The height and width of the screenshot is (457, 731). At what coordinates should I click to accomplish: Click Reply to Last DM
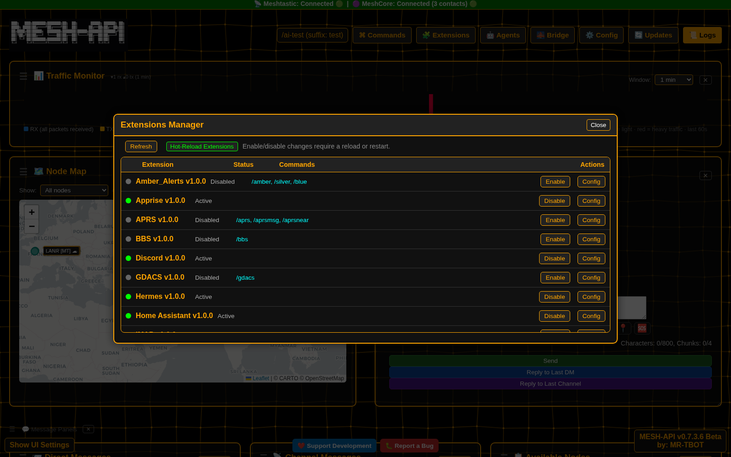pos(551,372)
